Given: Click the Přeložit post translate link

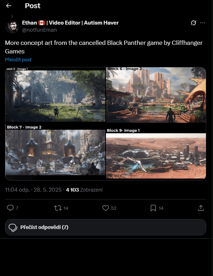Looking at the screenshot, I should (x=18, y=60).
